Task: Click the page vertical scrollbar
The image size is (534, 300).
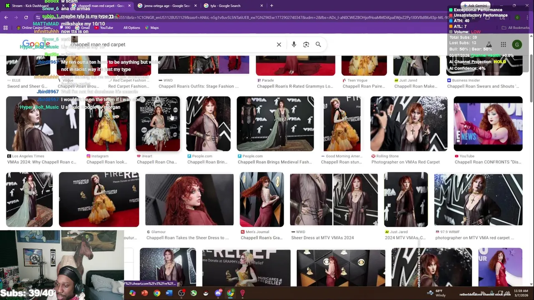Action: [531, 78]
